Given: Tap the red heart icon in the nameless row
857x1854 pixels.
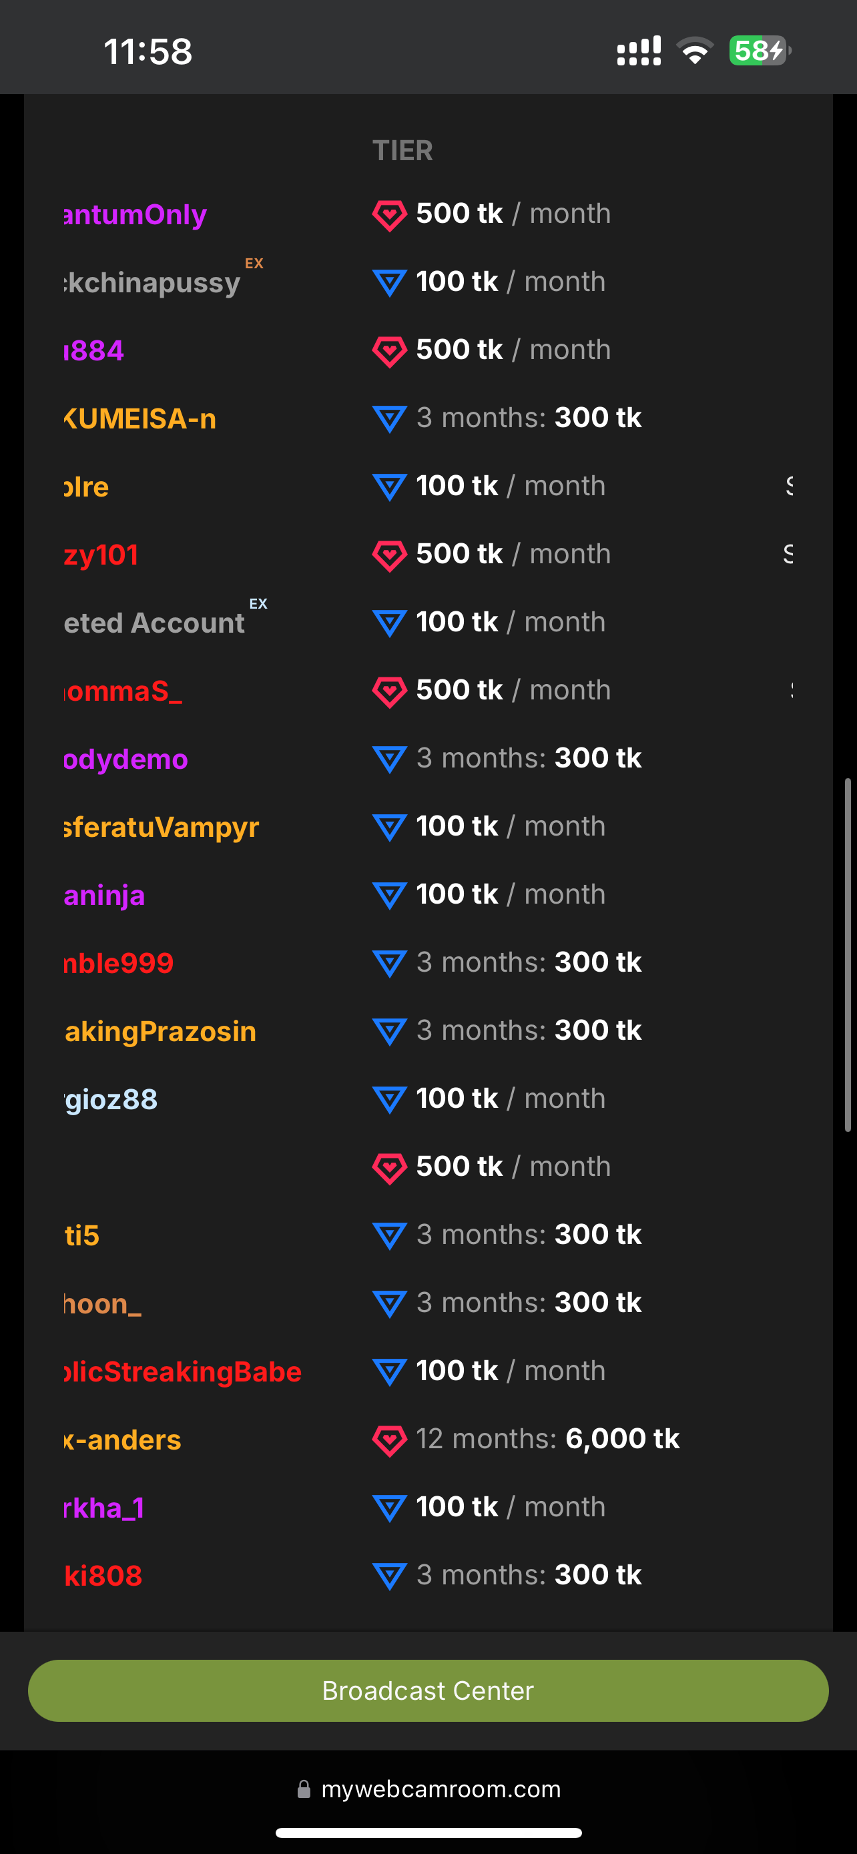Looking at the screenshot, I should (389, 1167).
